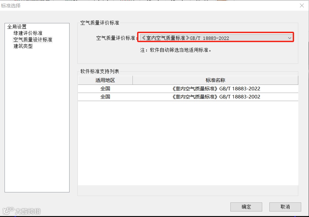Select 《室内空气质量标准》GB/T 18883-2022 in the dropdown field
This screenshot has height=217, width=309.
coord(195,37)
